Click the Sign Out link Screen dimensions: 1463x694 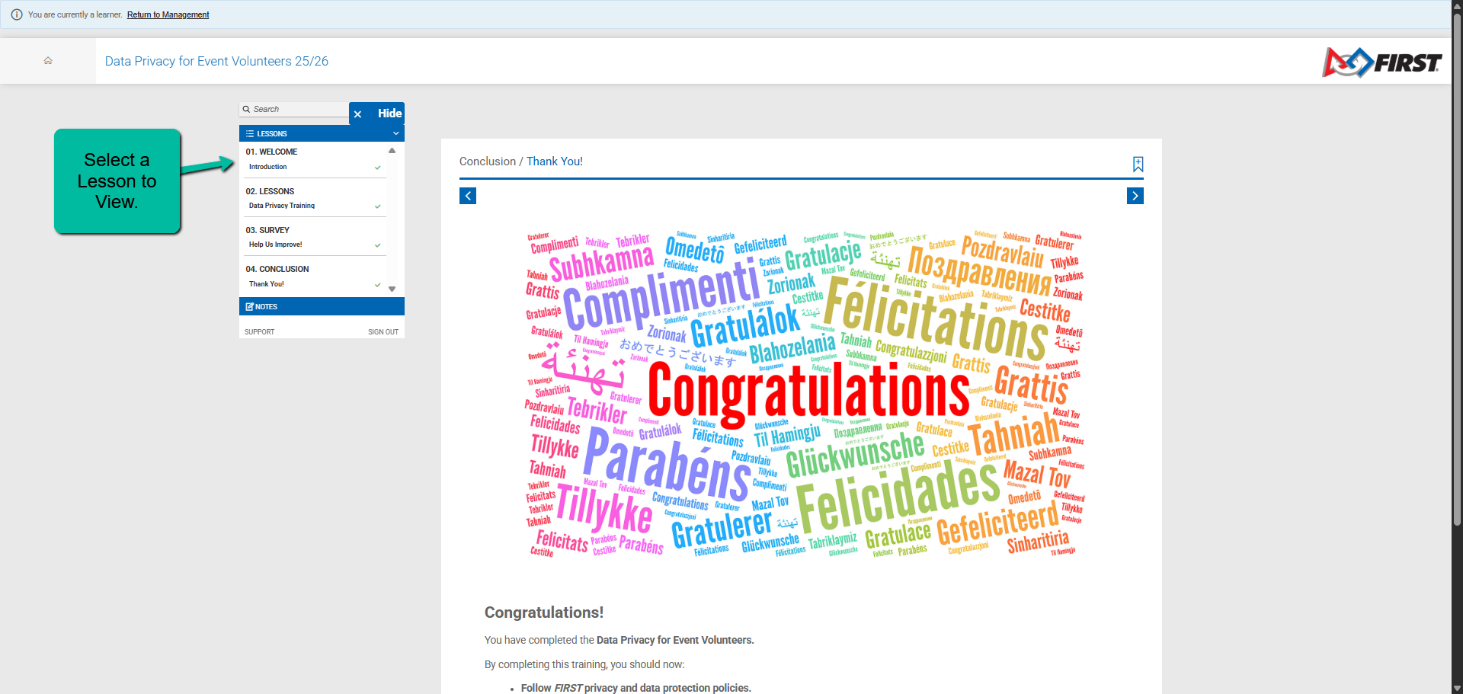[383, 332]
